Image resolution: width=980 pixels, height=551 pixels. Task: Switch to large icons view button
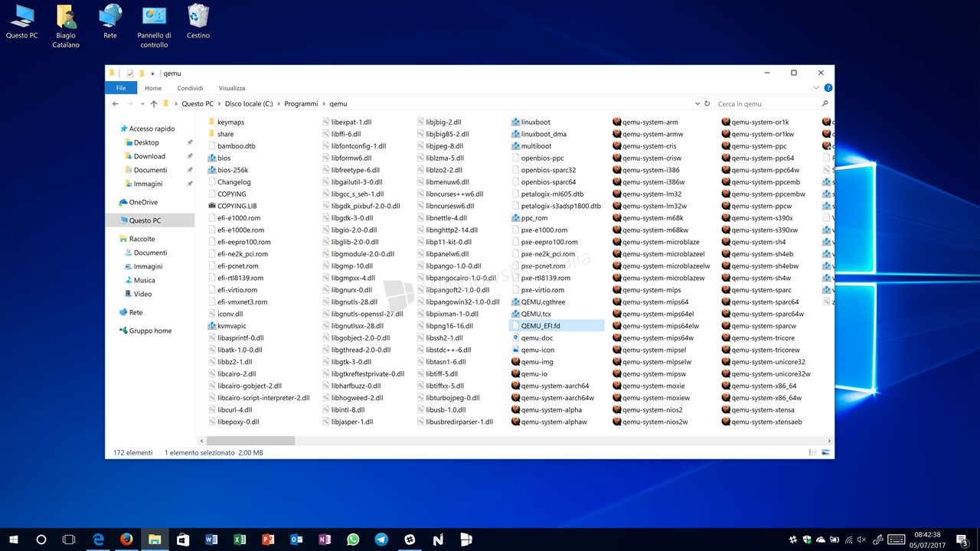826,453
